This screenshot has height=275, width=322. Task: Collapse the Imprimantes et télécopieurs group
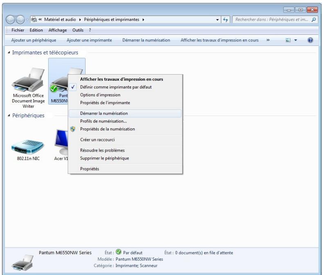pos(9,52)
